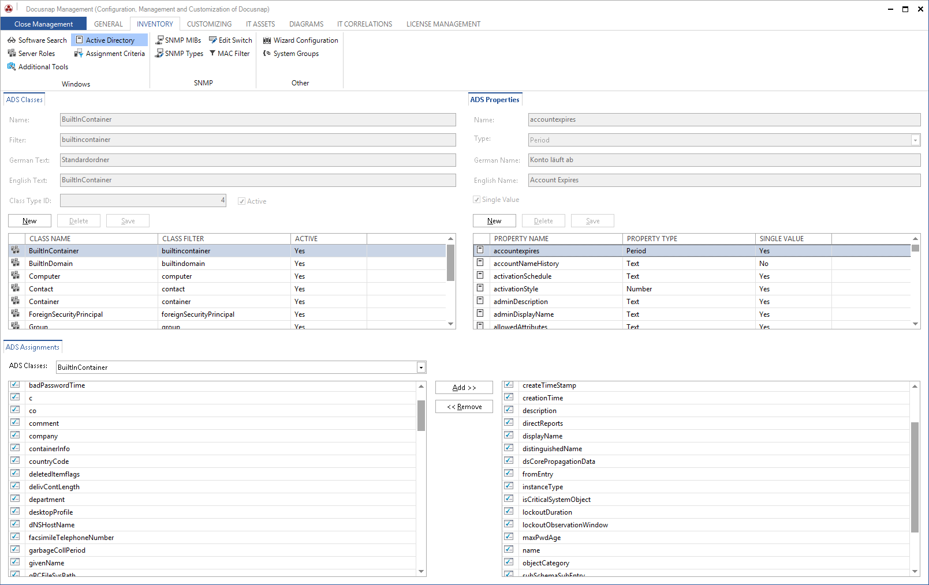Screen dimensions: 929x585
Task: Select 'facsimileTelephoneNumber' in available list
Action: [x=212, y=538]
